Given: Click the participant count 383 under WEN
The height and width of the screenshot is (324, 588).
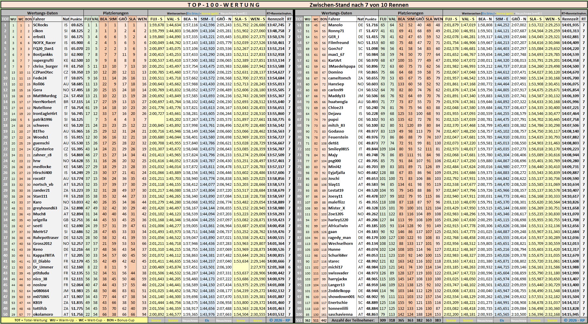Looking at the screenshot, I should pos(438,320).
